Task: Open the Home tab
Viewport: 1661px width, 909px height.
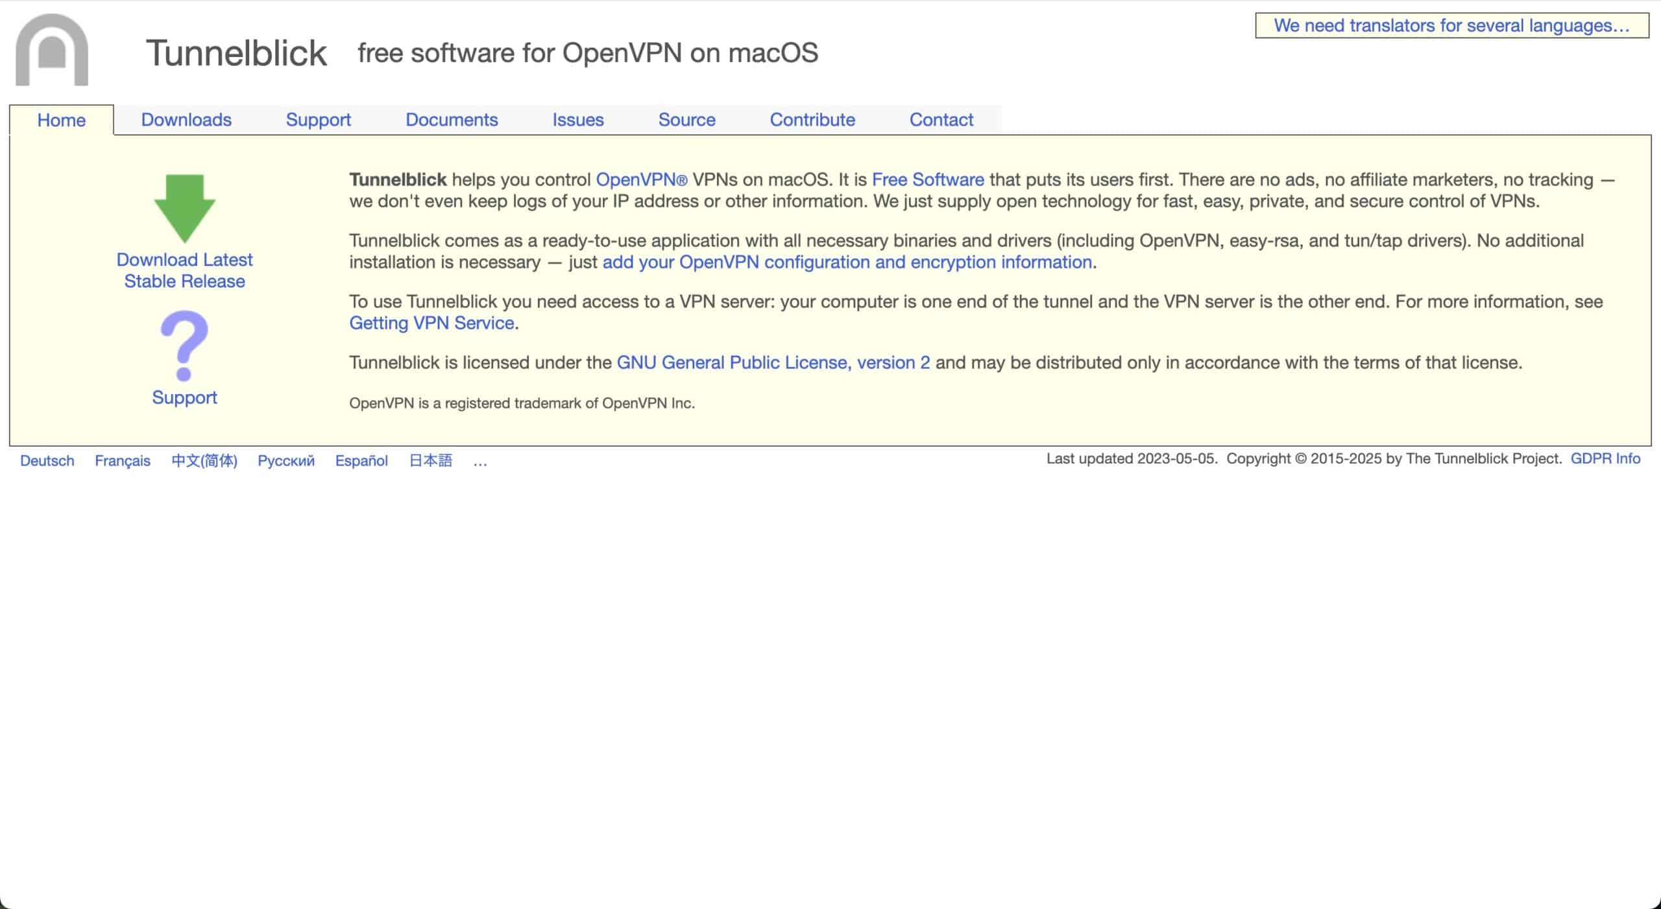Action: click(62, 120)
